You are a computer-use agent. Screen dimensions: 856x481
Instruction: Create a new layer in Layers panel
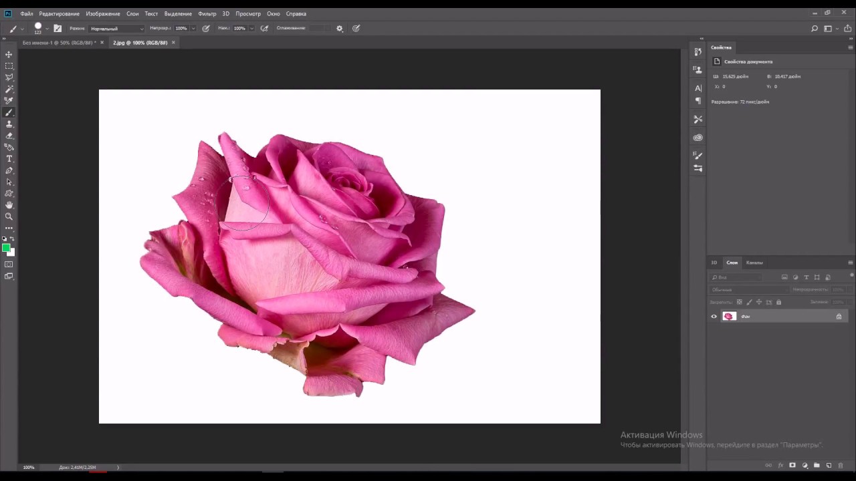tap(829, 465)
